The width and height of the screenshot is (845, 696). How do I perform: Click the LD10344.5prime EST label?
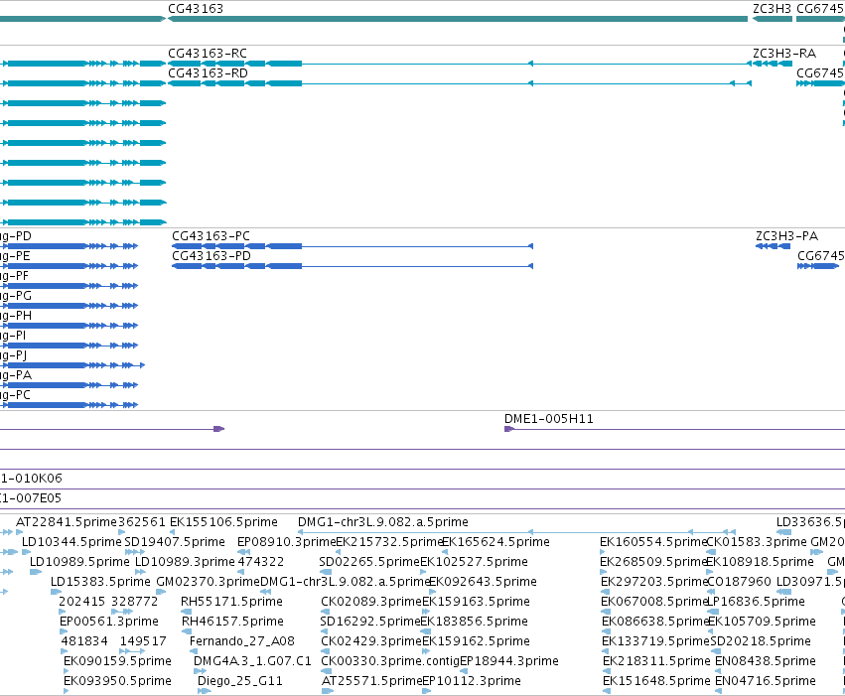click(71, 542)
